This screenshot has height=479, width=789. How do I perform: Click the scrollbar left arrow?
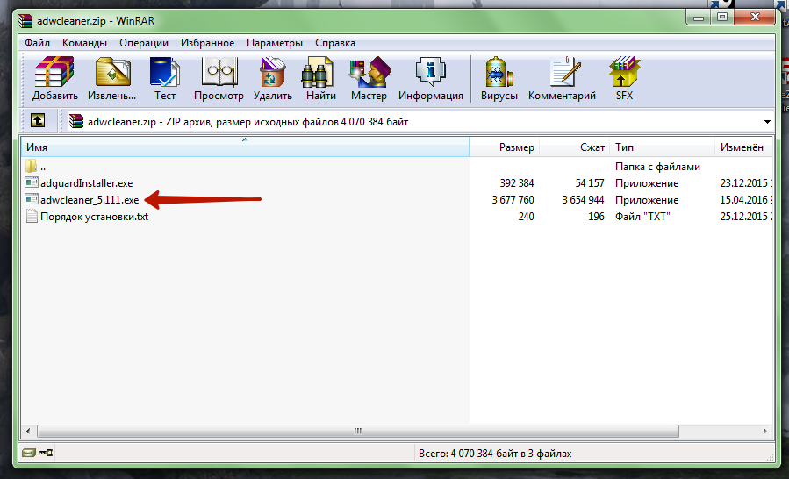pos(28,432)
